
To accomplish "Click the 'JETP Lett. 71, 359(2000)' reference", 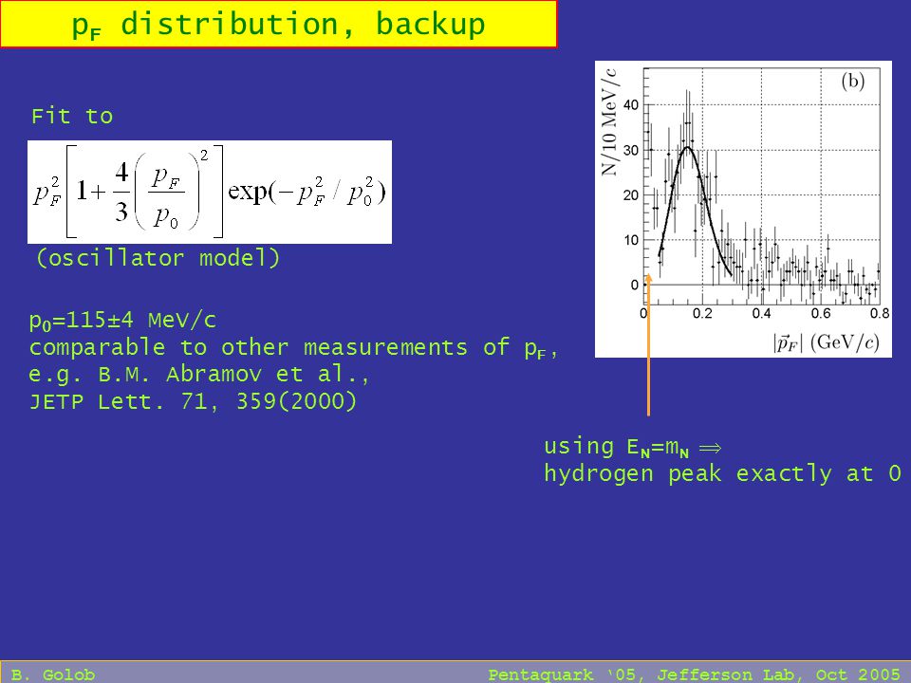I will 193,401.
